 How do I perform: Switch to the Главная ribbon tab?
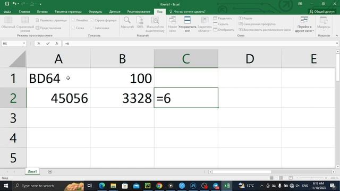click(x=24, y=12)
